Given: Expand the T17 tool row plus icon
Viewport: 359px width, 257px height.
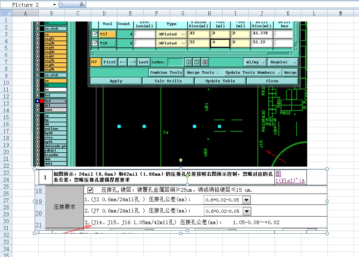Looking at the screenshot, I should coord(94,34).
